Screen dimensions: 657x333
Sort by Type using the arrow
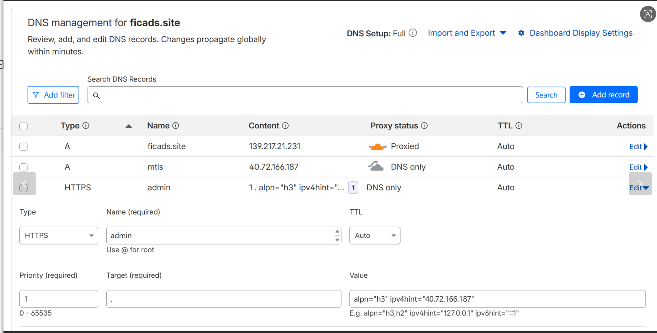(x=129, y=126)
